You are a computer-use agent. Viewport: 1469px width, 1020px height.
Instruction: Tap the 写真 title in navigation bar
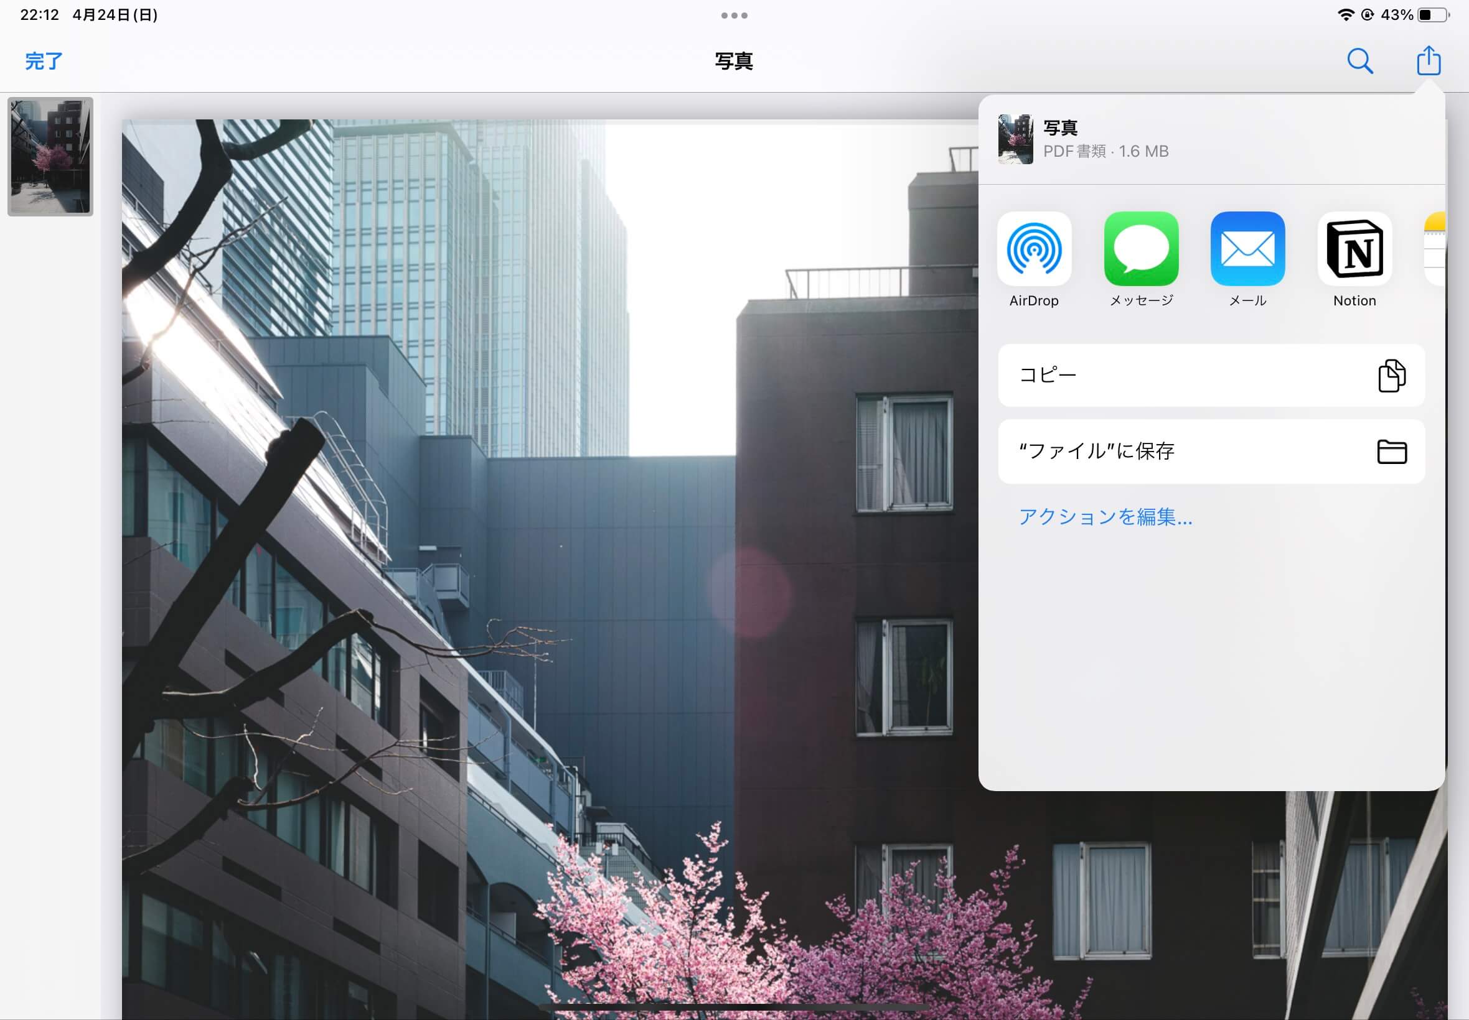coord(734,62)
